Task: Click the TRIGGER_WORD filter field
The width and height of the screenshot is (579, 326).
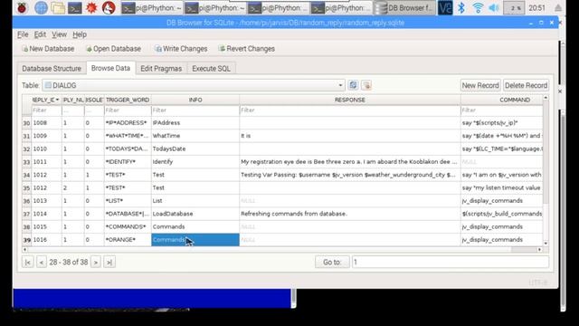Action: 128,110
